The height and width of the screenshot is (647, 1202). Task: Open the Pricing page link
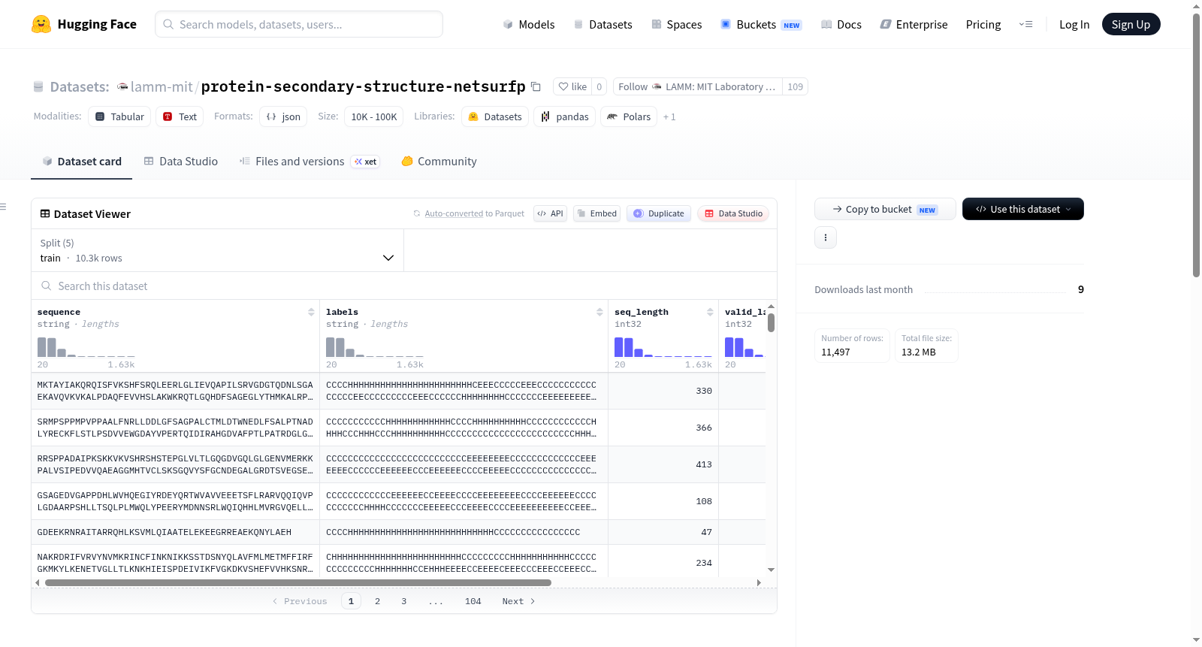tap(983, 24)
